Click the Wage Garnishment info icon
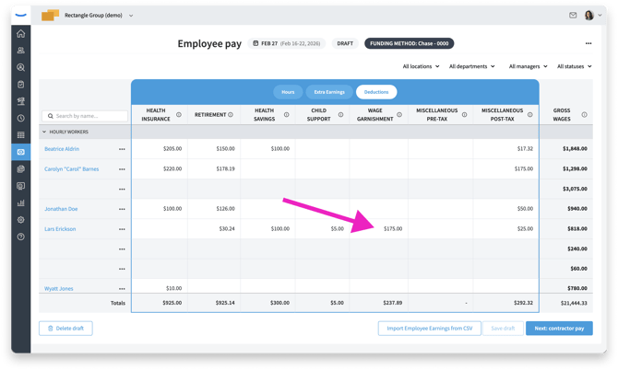The image size is (618, 370). pyautogui.click(x=399, y=115)
